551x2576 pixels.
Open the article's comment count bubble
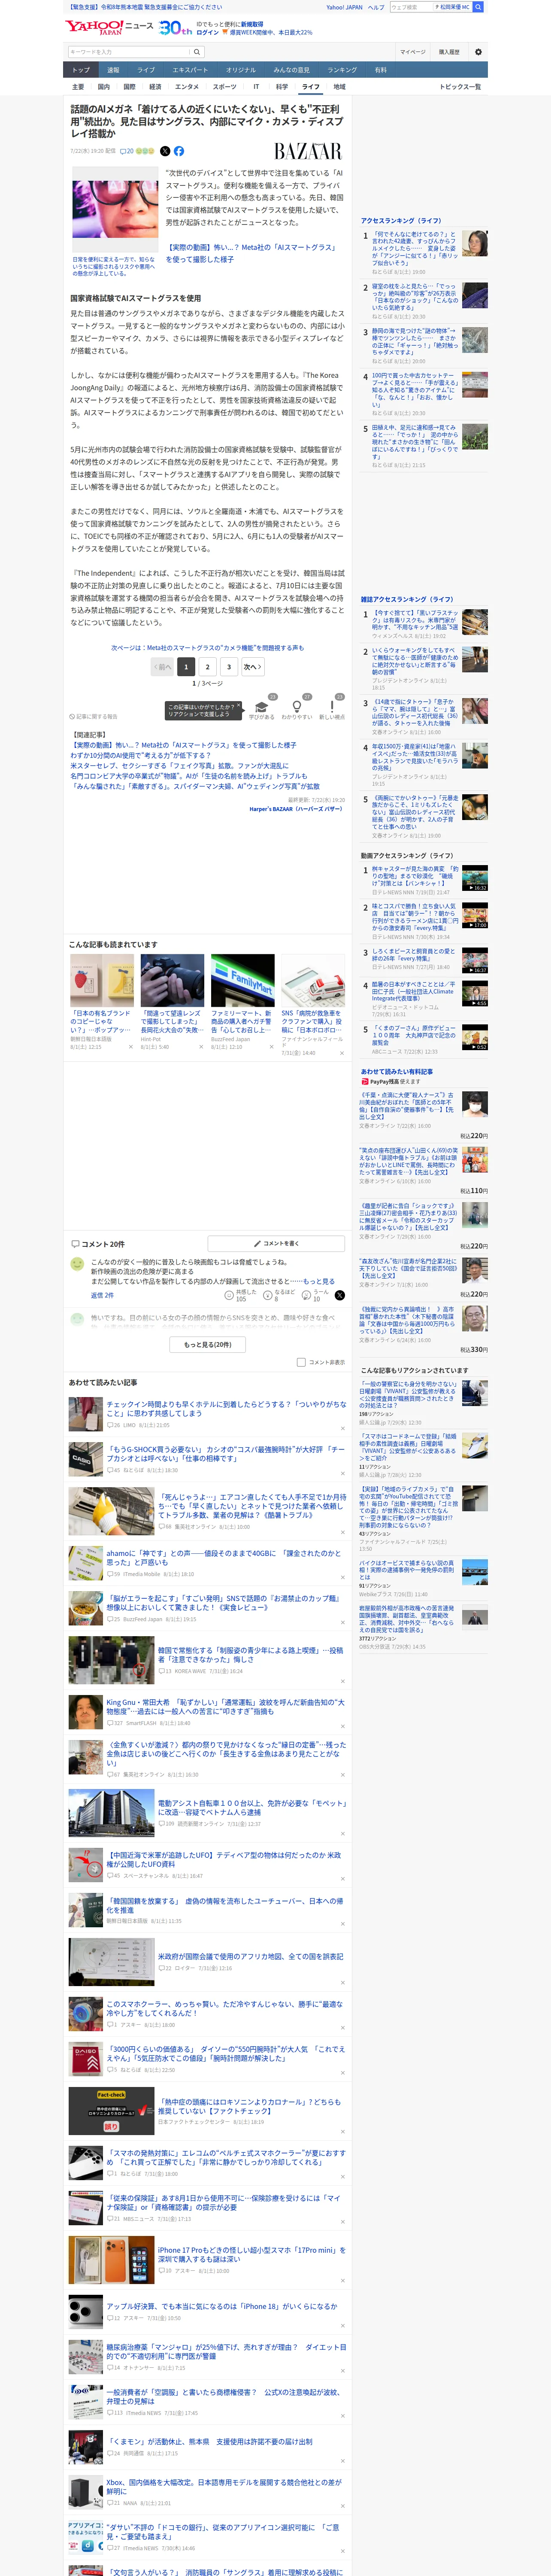[x=126, y=151]
